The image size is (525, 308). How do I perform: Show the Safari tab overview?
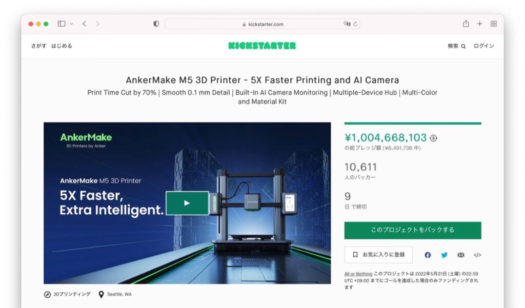pos(493,23)
